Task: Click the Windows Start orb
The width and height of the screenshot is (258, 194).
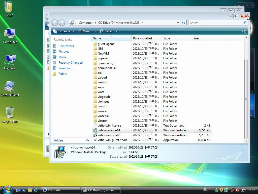Action: point(7,190)
